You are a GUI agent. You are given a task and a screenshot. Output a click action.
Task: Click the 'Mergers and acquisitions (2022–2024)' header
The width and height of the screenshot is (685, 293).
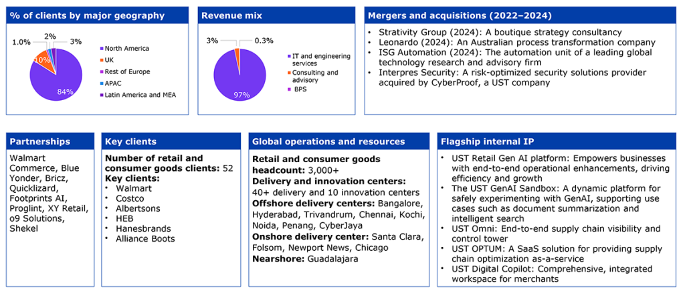coord(521,16)
